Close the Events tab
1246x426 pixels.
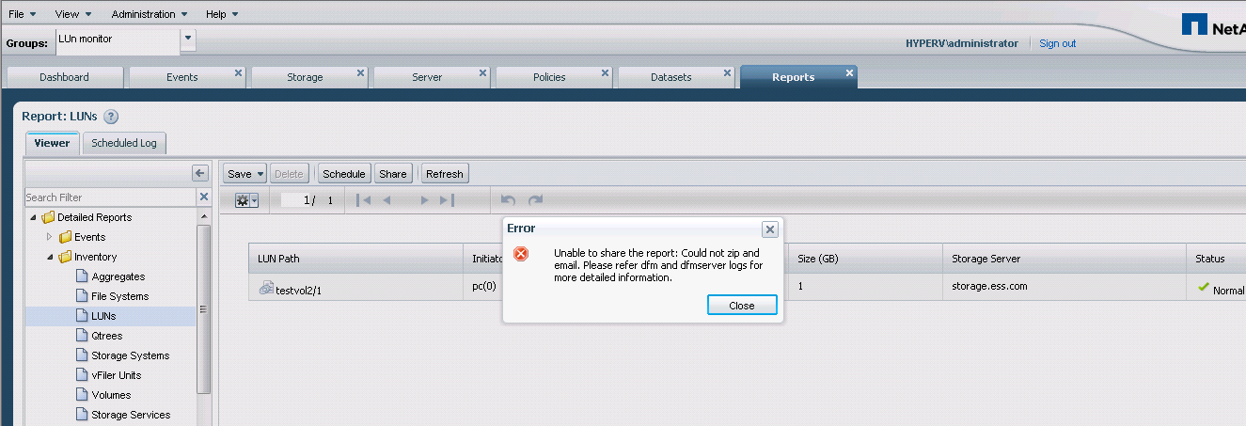pos(238,72)
